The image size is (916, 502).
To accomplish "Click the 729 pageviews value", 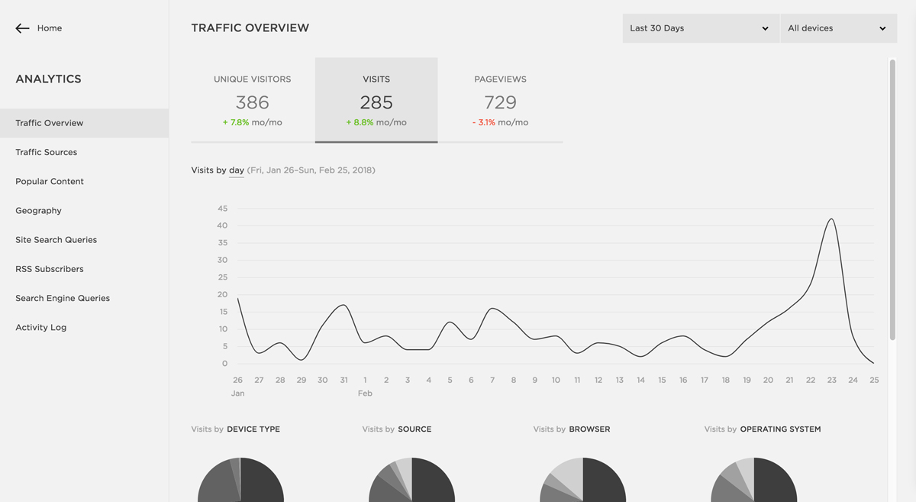I will pos(501,102).
